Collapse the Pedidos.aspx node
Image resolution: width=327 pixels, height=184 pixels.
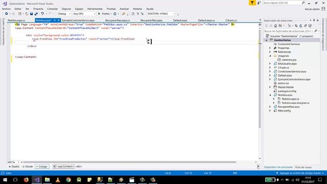(x=270, y=95)
